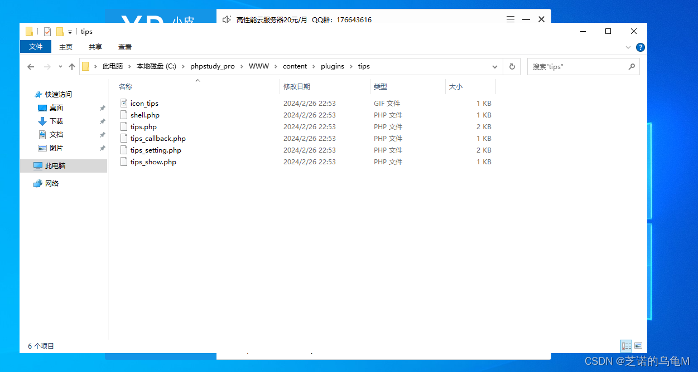Click WWW in the address path
Image resolution: width=698 pixels, height=372 pixels.
click(x=259, y=66)
